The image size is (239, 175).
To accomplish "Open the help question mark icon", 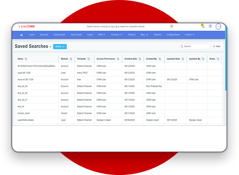I will 210,26.
